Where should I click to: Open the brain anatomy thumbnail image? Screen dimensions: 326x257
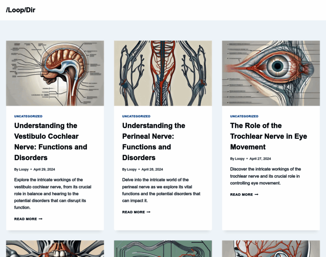tap(55, 73)
